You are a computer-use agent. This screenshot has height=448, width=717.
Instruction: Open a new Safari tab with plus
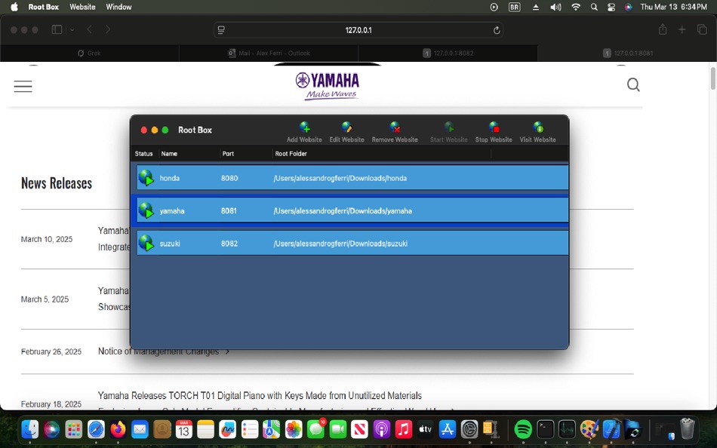click(x=682, y=29)
